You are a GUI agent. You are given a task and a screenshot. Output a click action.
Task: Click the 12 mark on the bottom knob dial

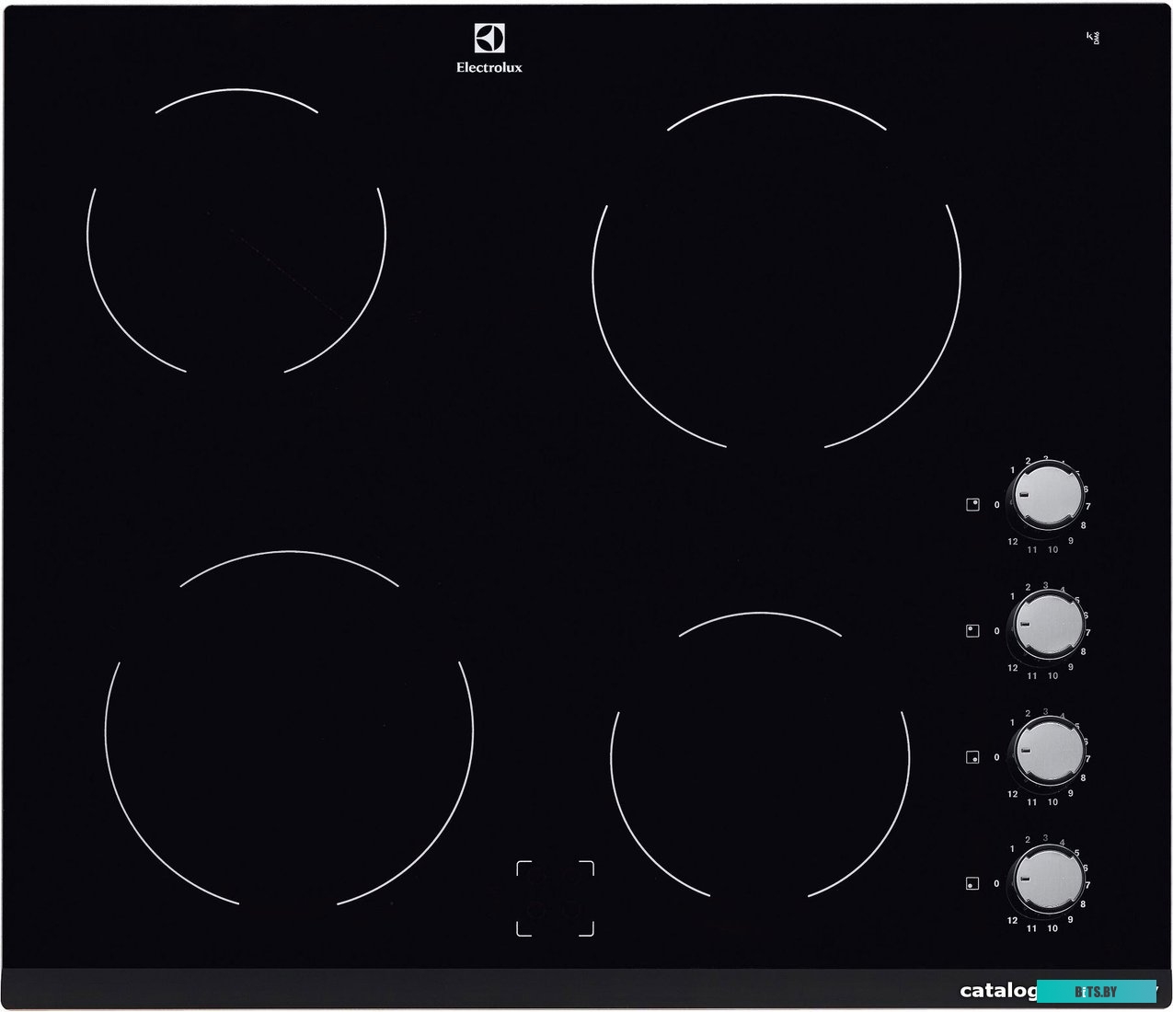(1012, 920)
